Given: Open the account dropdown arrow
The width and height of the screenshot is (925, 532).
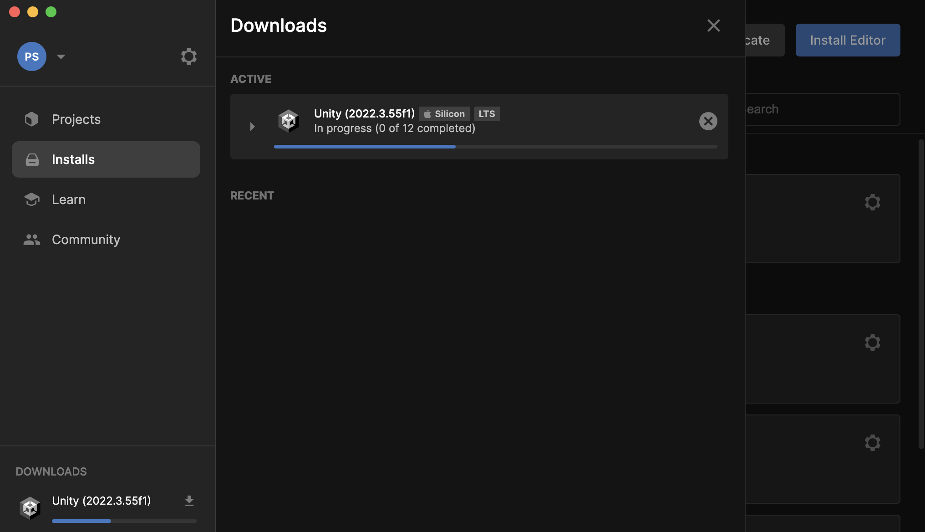Looking at the screenshot, I should (x=61, y=56).
